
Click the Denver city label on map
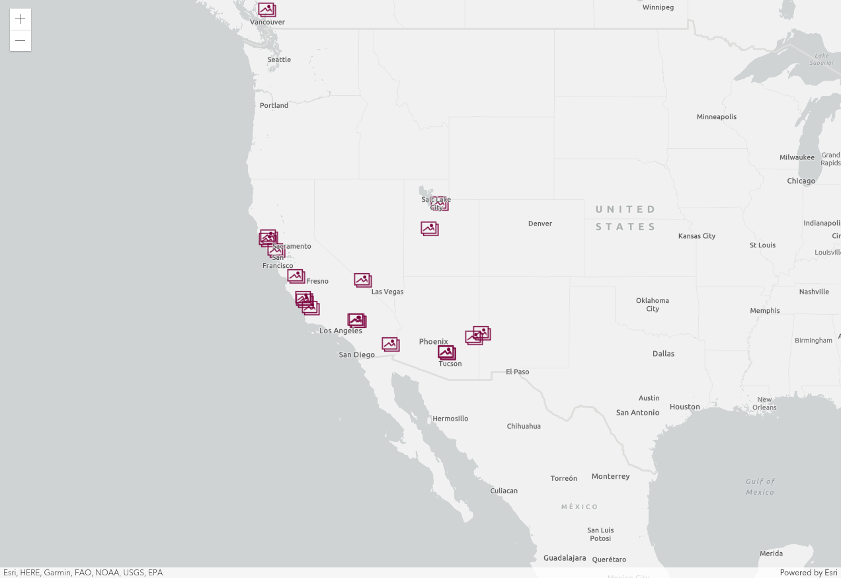[540, 224]
